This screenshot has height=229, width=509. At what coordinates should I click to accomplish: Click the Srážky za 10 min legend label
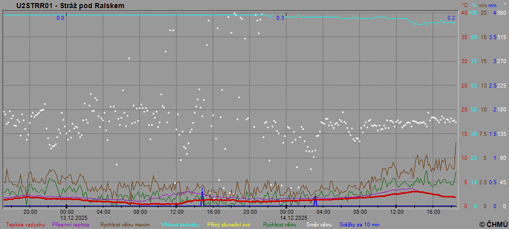click(x=359, y=224)
